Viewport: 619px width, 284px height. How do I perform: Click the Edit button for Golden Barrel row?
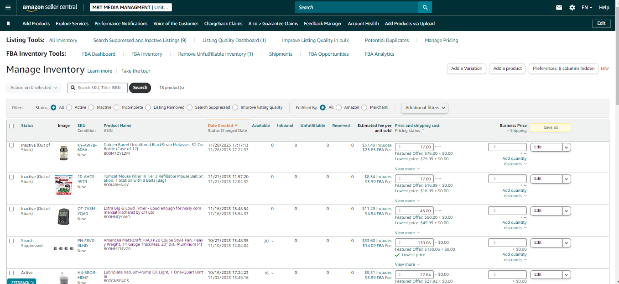point(546,147)
